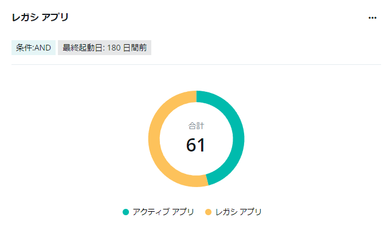Viewport: 392px width, 237px height.
Task: Click the 合計 label in chart center
Action: pos(196,126)
